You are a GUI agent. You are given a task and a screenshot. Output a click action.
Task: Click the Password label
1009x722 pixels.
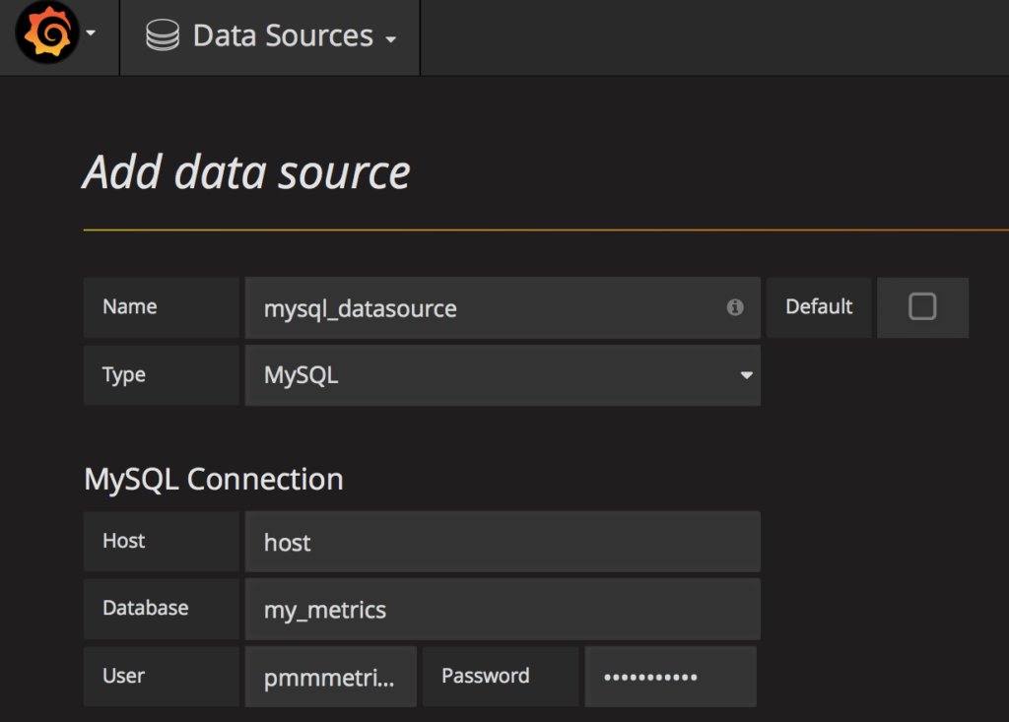(x=486, y=676)
